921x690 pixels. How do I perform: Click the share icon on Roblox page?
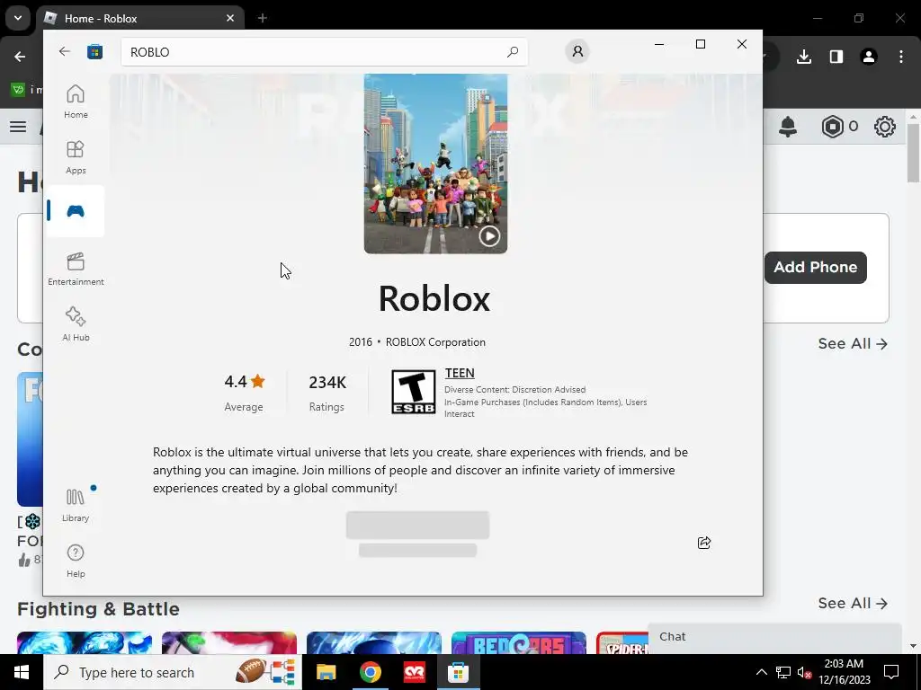point(703,543)
